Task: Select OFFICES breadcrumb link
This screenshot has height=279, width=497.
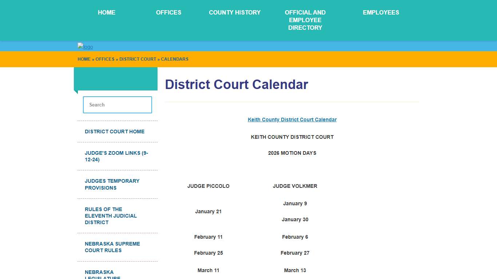Action: click(x=105, y=59)
